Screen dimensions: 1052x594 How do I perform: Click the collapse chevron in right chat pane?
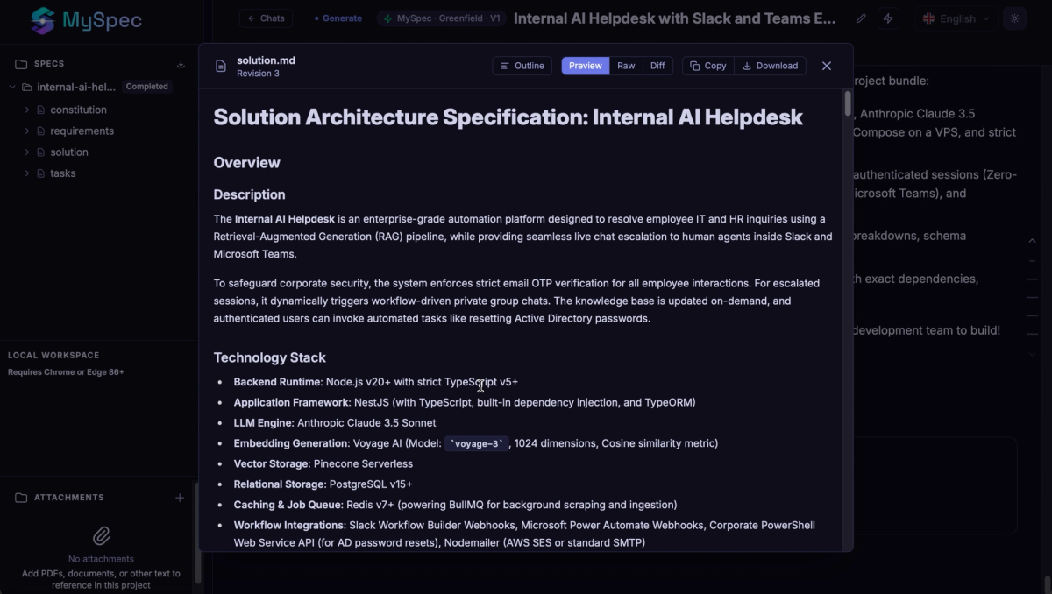[x=1032, y=241]
